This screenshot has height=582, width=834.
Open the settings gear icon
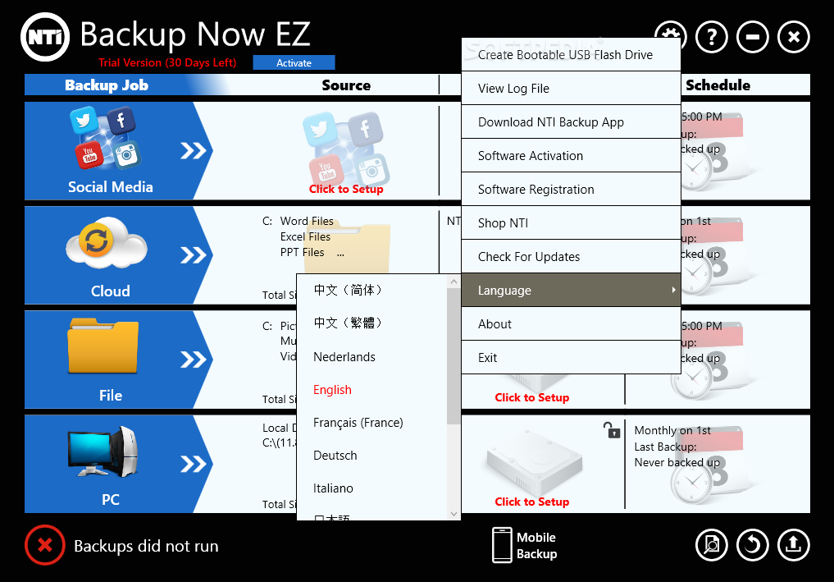tap(670, 30)
